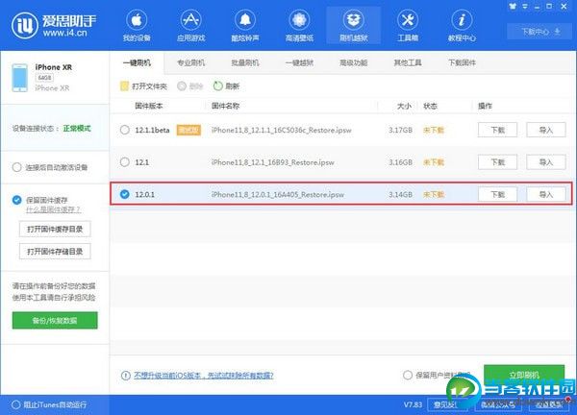Image resolution: width=577 pixels, height=415 pixels.
Task: Click the info icon beside the bottom link
Action: 125,376
